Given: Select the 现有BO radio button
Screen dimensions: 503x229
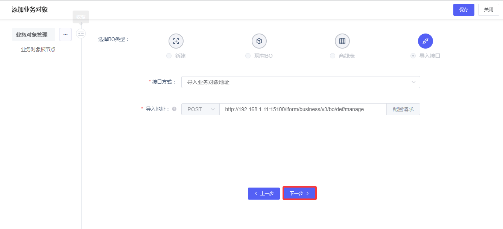Looking at the screenshot, I should [x=248, y=56].
